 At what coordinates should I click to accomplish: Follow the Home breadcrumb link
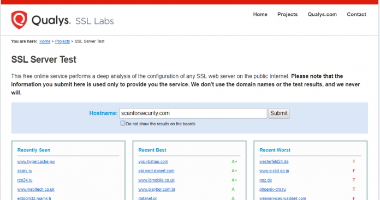point(45,41)
